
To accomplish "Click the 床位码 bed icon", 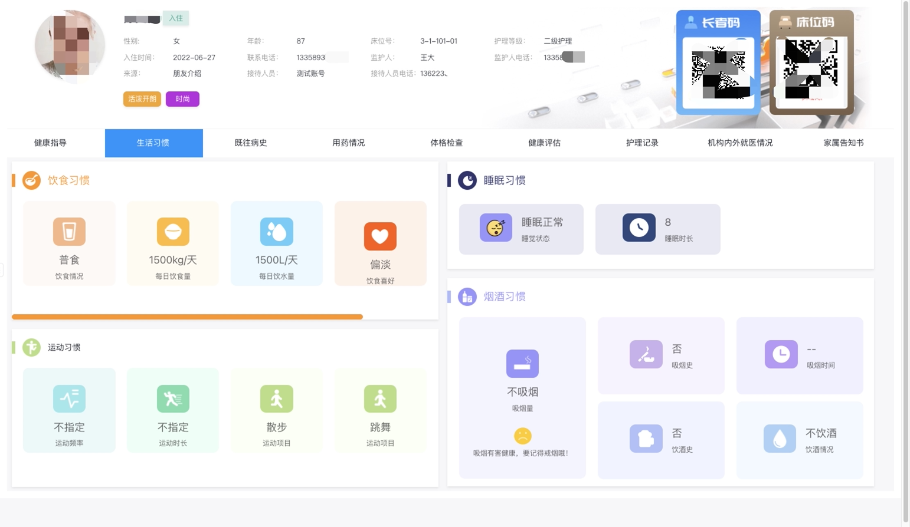I will click(x=785, y=22).
